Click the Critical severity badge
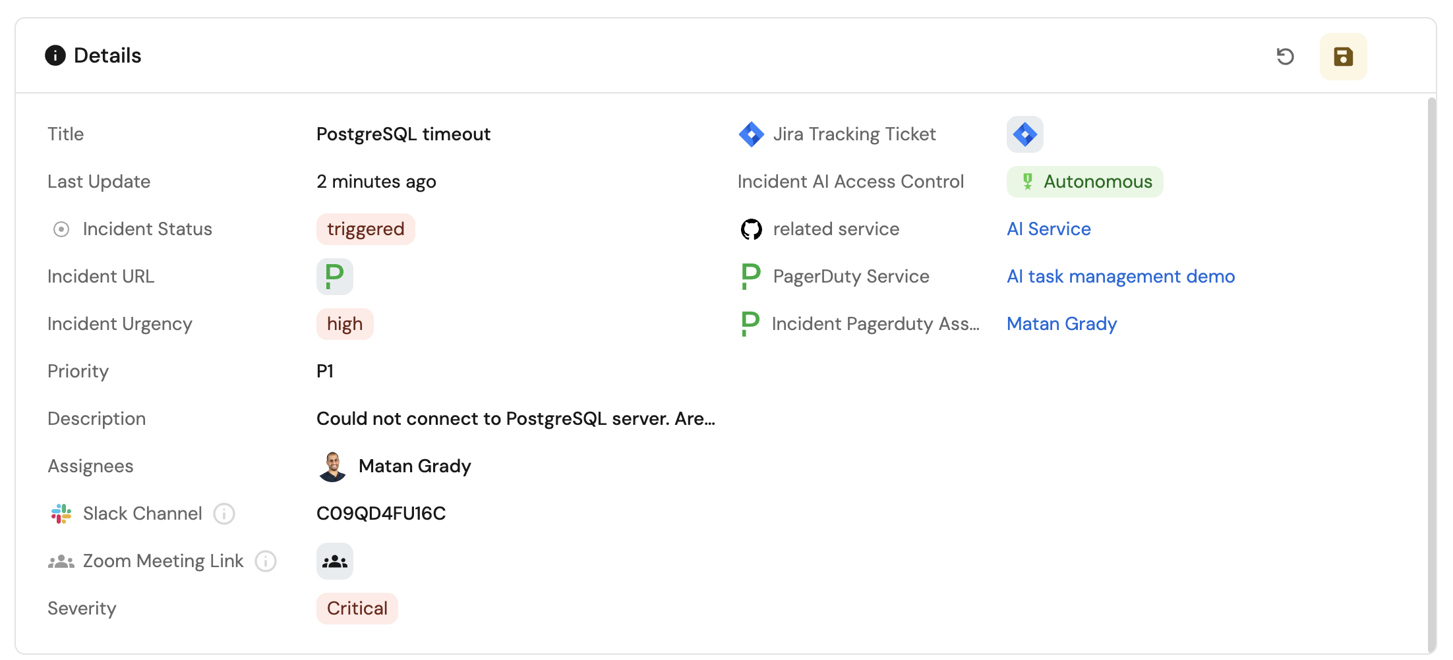The image size is (1453, 660). tap(357, 609)
